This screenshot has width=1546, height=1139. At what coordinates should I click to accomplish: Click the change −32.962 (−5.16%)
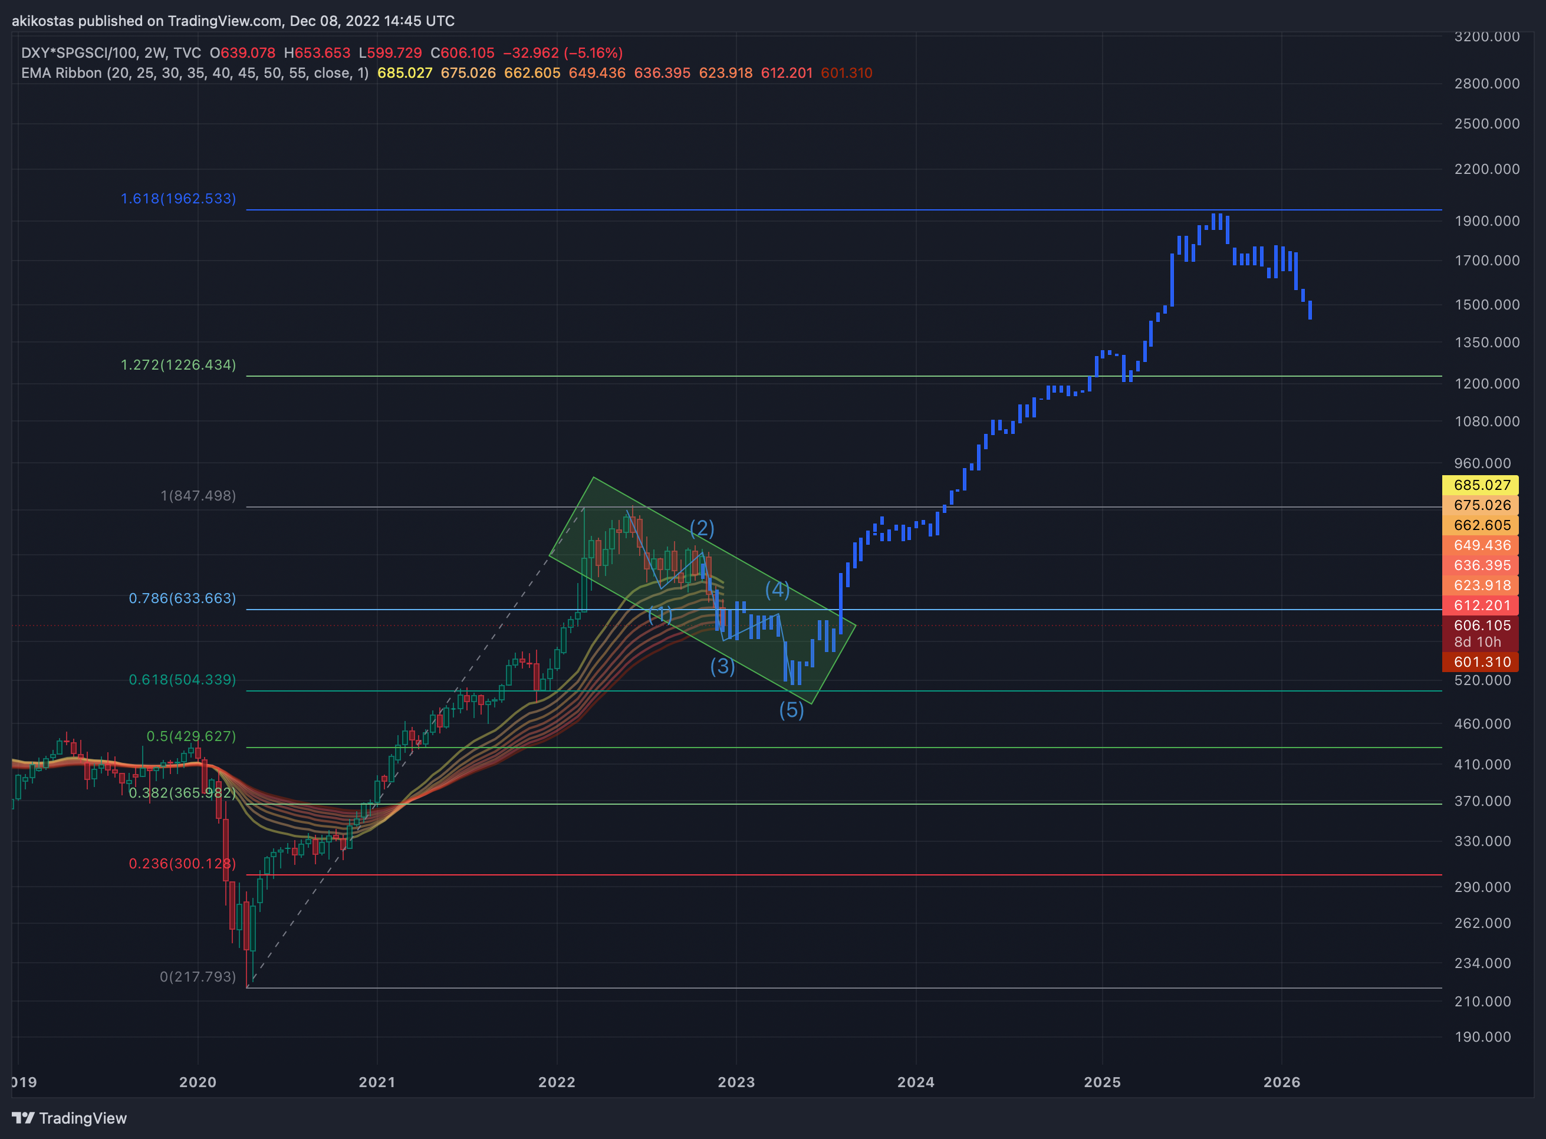[563, 53]
